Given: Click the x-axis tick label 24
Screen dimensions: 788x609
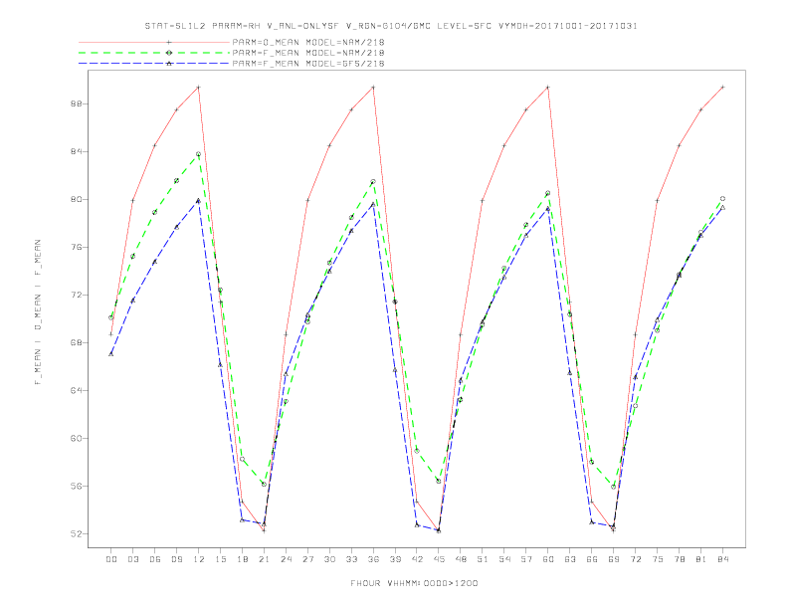Looking at the screenshot, I should tap(286, 559).
